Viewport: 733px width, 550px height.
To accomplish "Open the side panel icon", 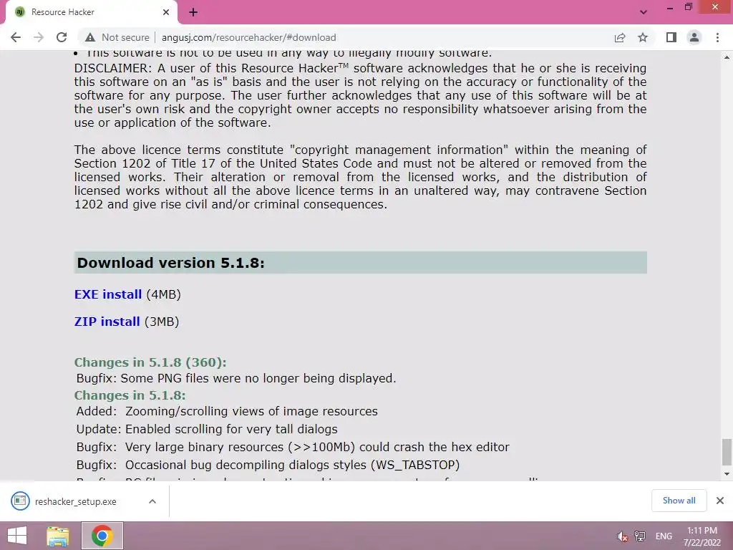I will pyautogui.click(x=671, y=37).
